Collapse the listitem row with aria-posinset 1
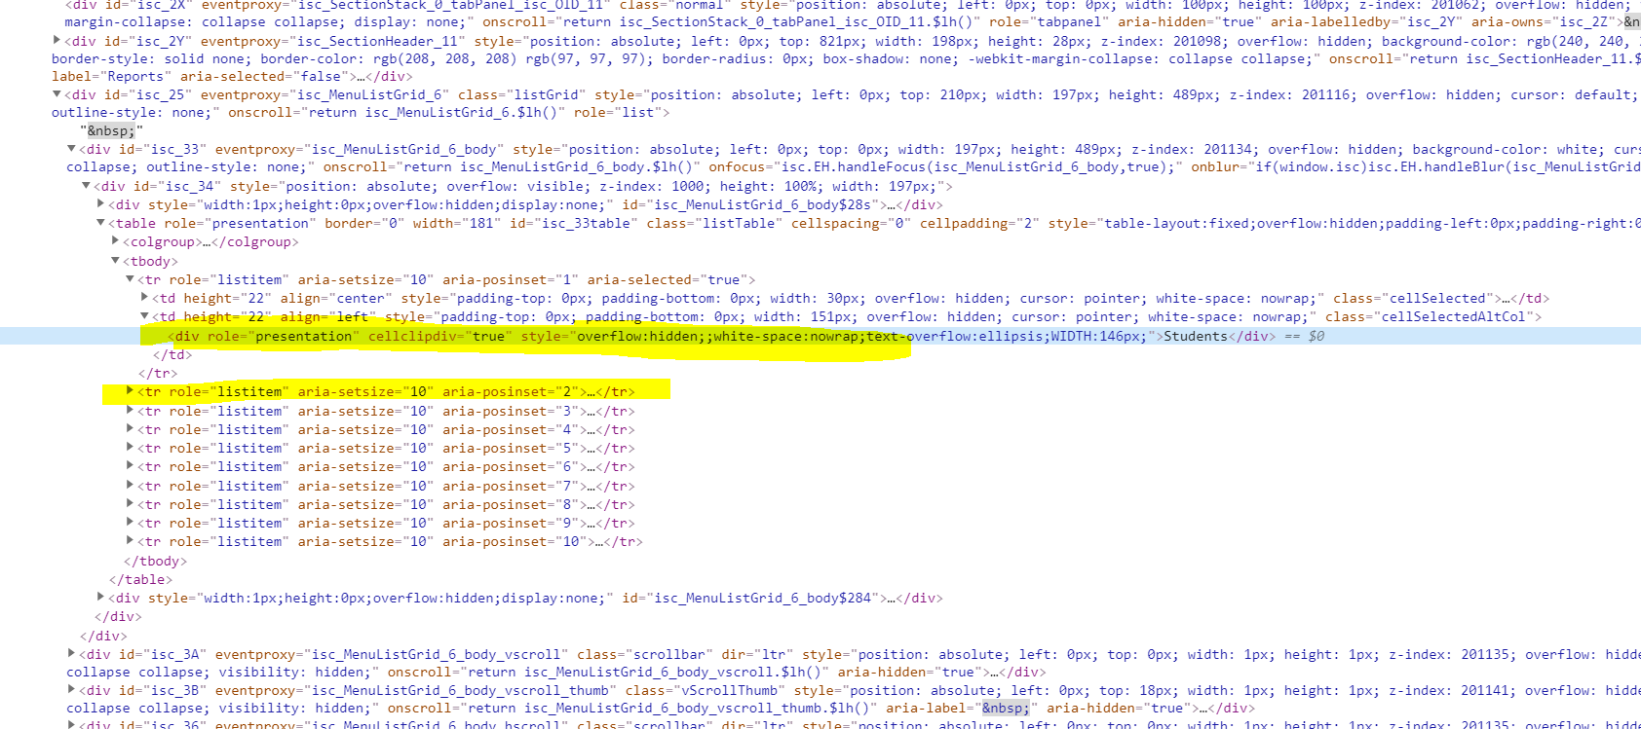Image resolution: width=1641 pixels, height=729 pixels. pyautogui.click(x=130, y=279)
